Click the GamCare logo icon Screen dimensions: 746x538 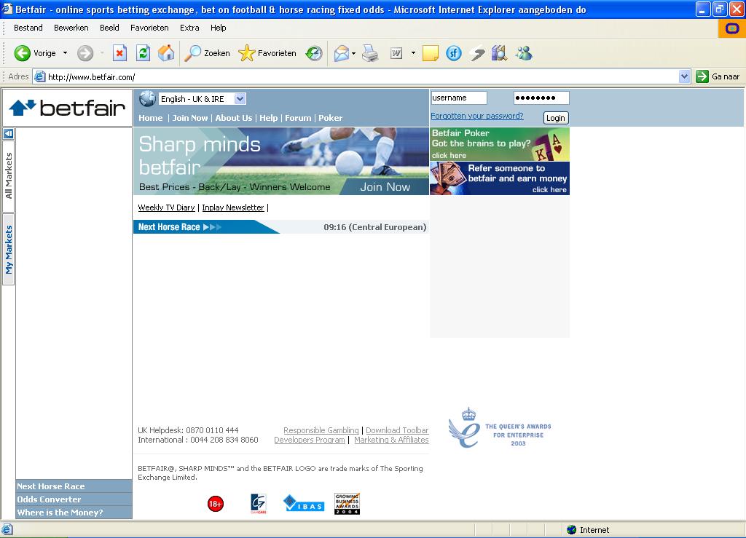pos(259,504)
